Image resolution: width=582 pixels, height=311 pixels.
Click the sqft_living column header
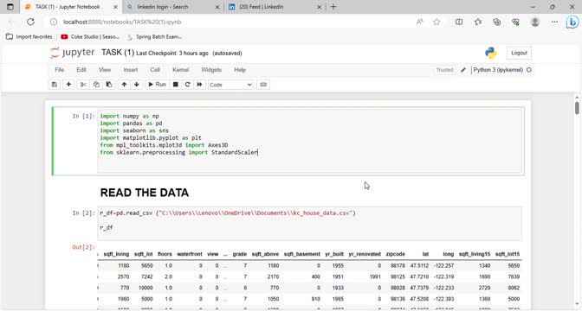click(116, 254)
